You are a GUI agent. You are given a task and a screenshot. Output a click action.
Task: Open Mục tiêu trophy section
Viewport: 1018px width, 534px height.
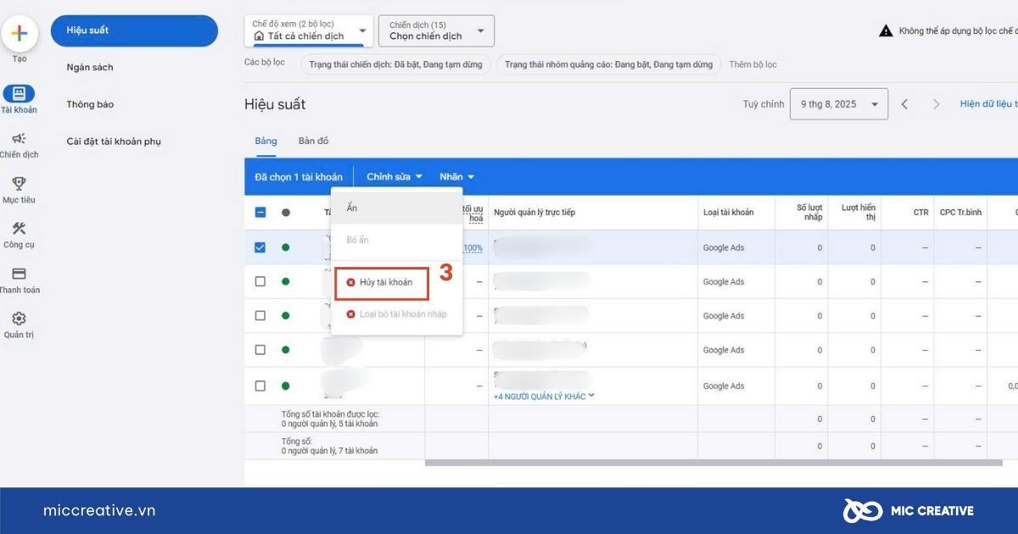(x=19, y=190)
